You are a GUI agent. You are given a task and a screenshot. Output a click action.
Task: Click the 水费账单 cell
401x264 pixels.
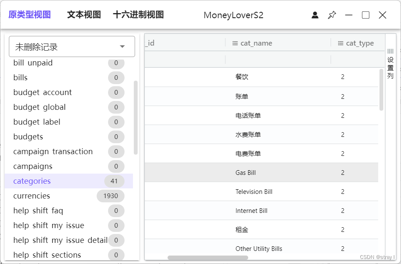[x=248, y=135]
